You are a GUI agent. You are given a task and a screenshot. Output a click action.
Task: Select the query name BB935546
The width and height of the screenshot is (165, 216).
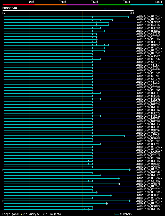click(x=10, y=8)
